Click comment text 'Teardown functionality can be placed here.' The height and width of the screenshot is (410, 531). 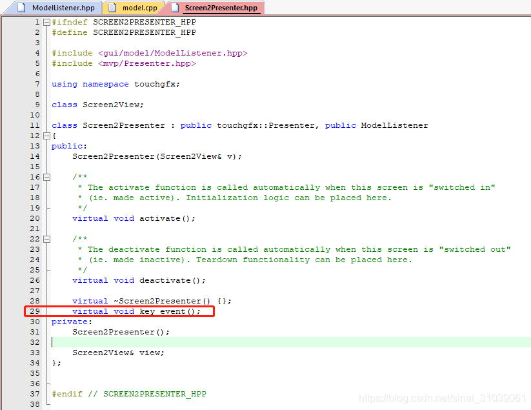click(304, 260)
